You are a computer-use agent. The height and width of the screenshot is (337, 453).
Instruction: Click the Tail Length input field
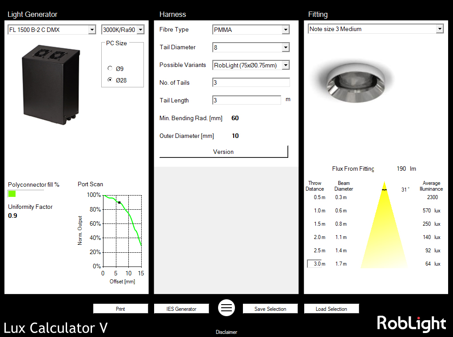point(246,100)
